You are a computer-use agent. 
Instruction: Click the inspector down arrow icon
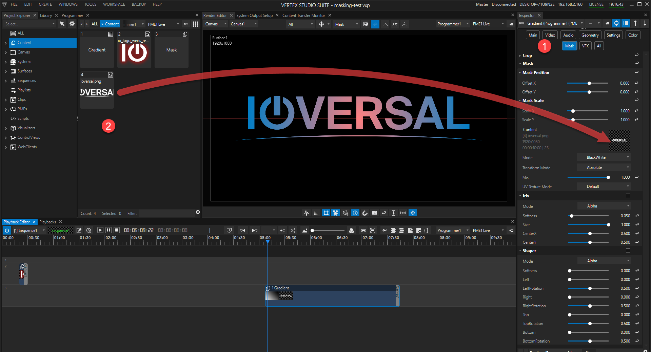pyautogui.click(x=645, y=23)
